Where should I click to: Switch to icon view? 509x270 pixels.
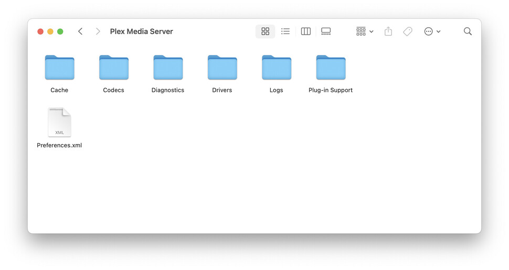(x=265, y=31)
